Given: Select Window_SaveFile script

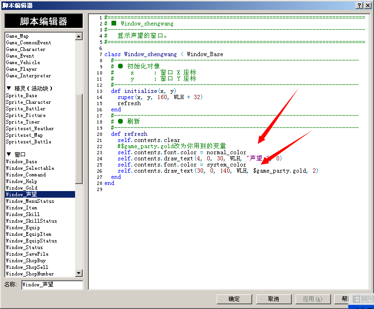Looking at the screenshot, I should 27,254.
